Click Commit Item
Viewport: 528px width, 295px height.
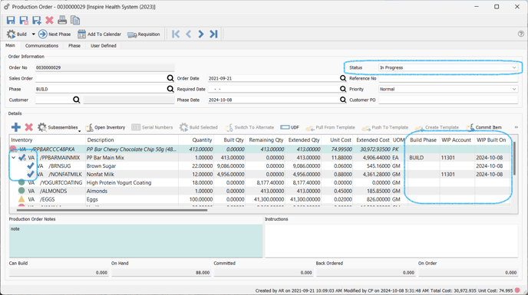tap(484, 127)
